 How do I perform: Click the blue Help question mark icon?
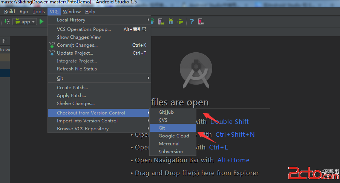(x=192, y=21)
